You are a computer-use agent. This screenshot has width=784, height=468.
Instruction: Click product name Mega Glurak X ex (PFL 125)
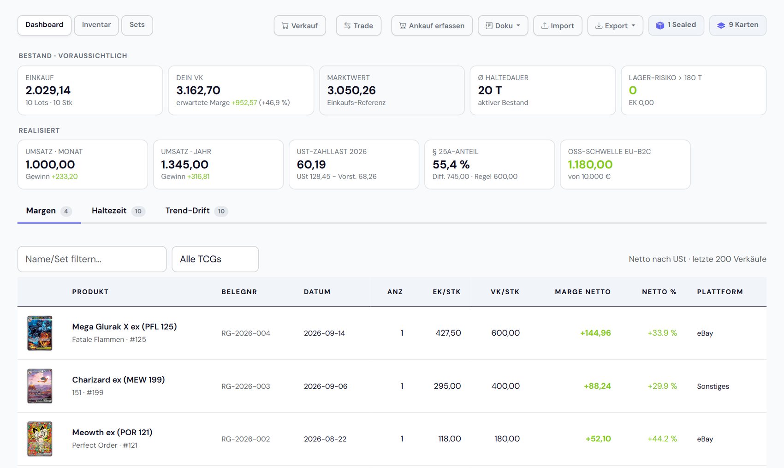125,326
